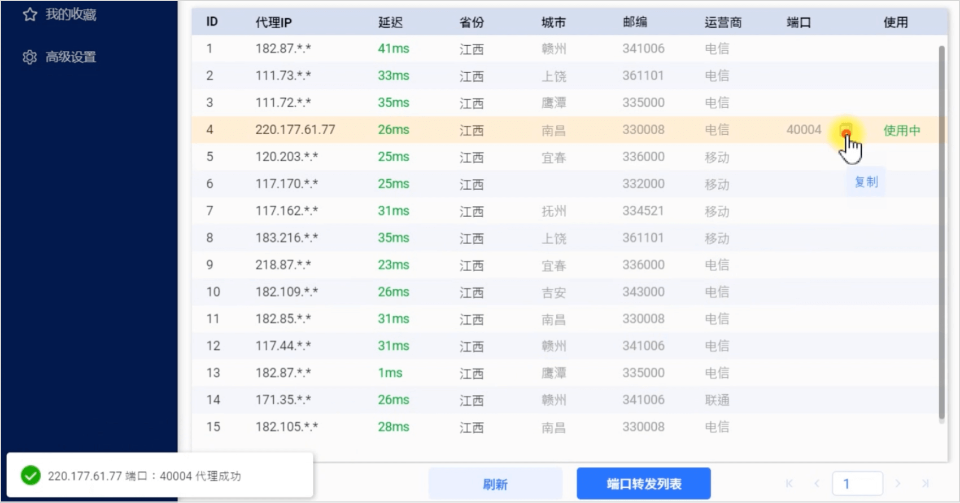The height and width of the screenshot is (503, 960).
Task: Select proxy row 182.105.*.*
Action: (565, 427)
